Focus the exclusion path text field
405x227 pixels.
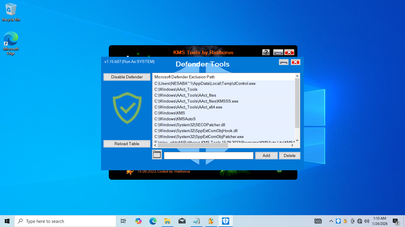point(208,155)
